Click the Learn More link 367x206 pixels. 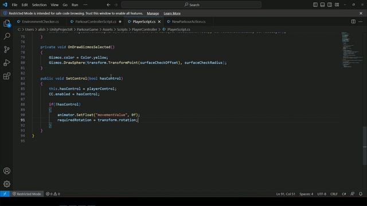[x=172, y=13]
